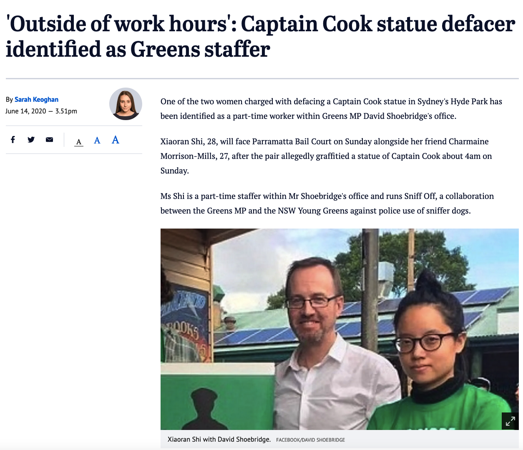Open Sarah Keoghan's author page
Image resolution: width=523 pixels, height=450 pixels.
pyautogui.click(x=36, y=99)
